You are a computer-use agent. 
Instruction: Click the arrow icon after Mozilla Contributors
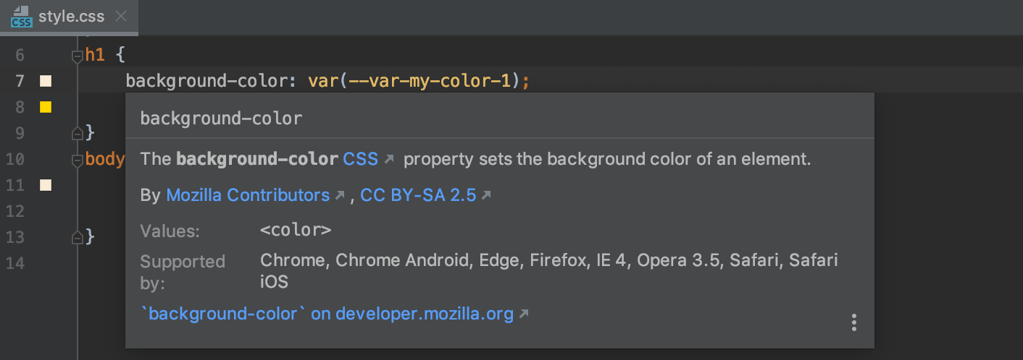point(340,195)
